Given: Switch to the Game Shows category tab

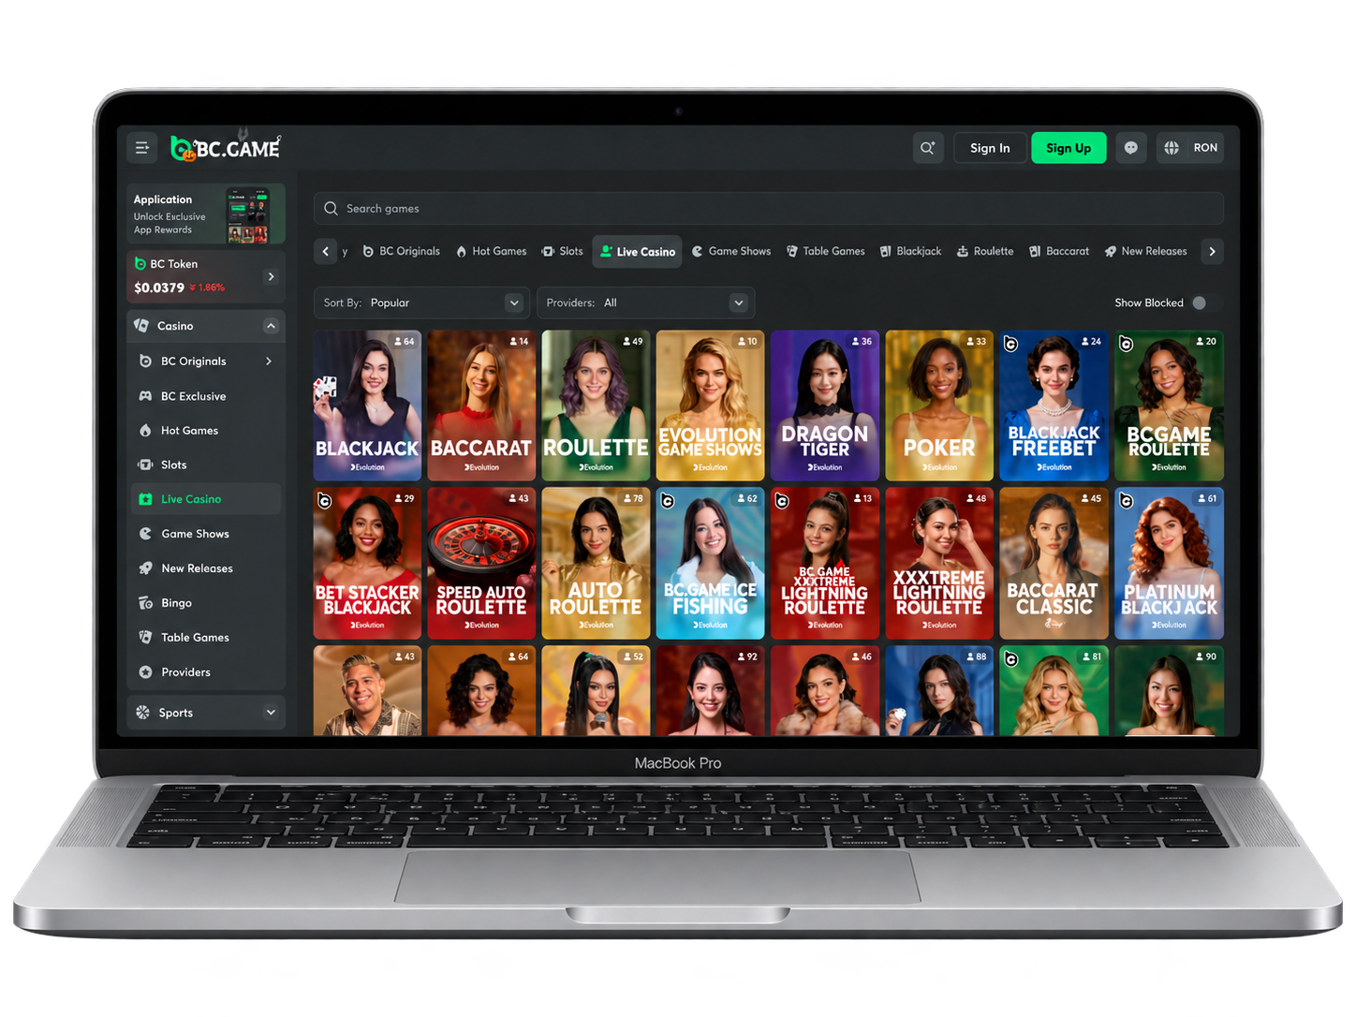Looking at the screenshot, I should click(731, 251).
